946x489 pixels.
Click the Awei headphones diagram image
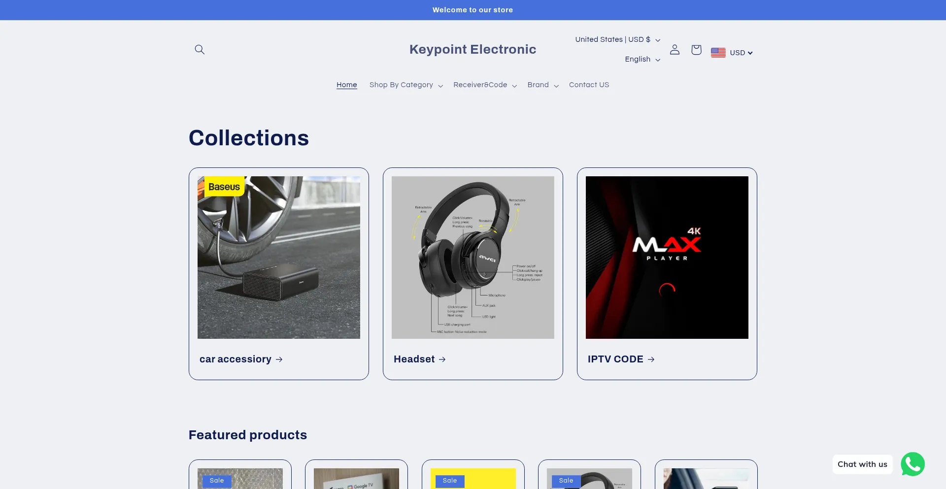[473, 258]
